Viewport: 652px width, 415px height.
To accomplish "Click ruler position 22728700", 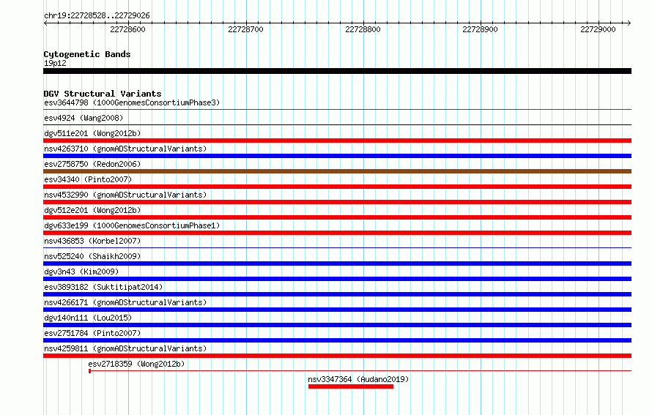I will tap(245, 29).
